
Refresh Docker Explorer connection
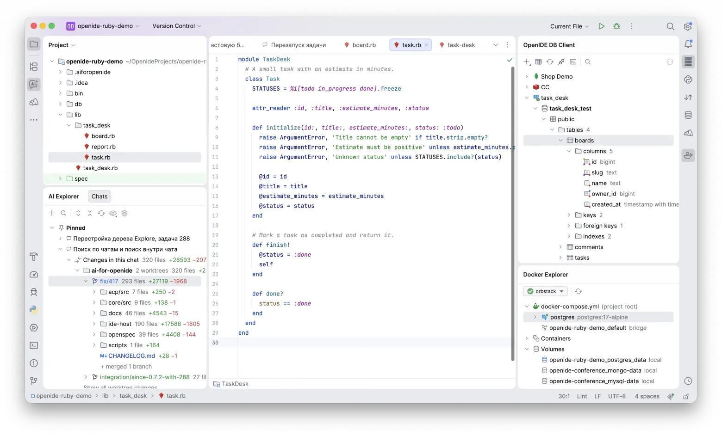pyautogui.click(x=579, y=291)
